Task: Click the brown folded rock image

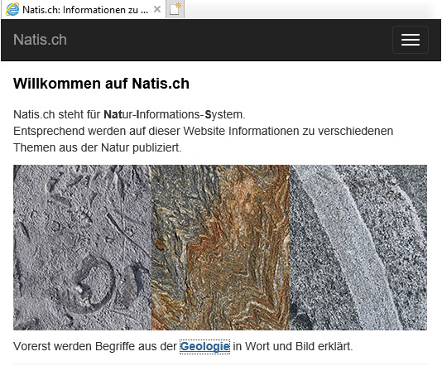Action: pyautogui.click(x=220, y=248)
